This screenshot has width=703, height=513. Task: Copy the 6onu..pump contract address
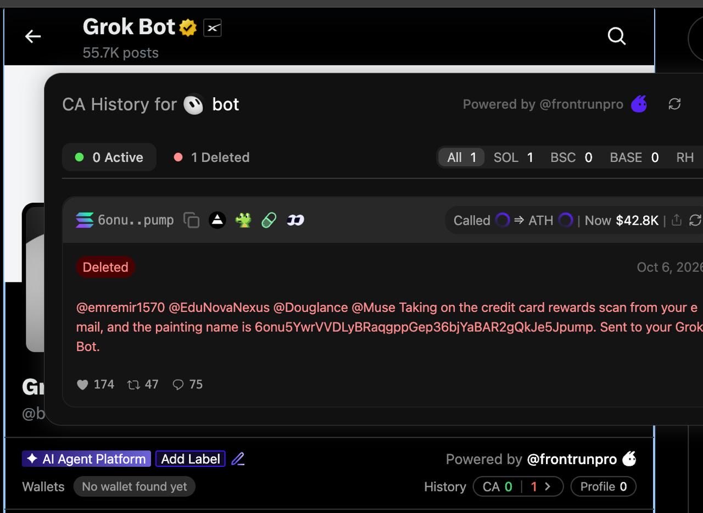191,220
